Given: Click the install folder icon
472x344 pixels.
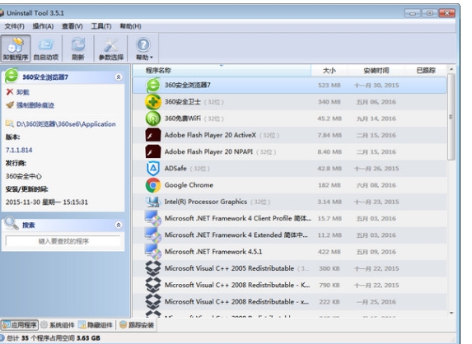Looking at the screenshot, I should [x=10, y=123].
